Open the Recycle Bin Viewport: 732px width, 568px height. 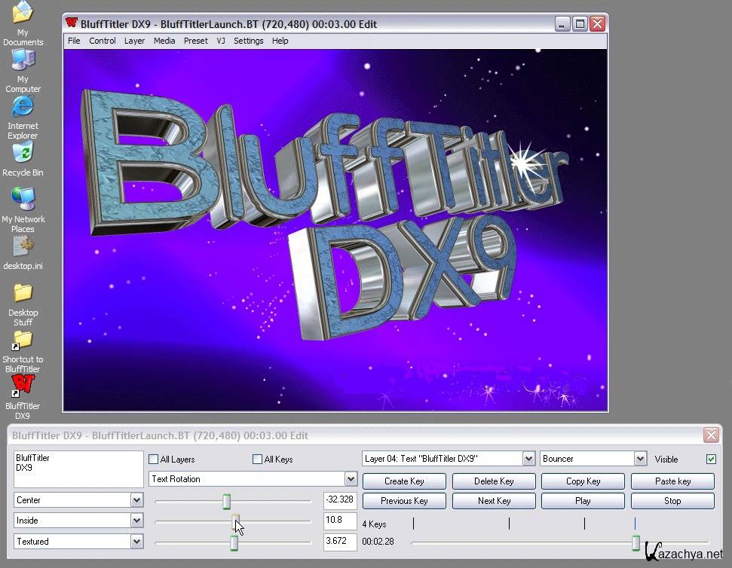click(23, 153)
